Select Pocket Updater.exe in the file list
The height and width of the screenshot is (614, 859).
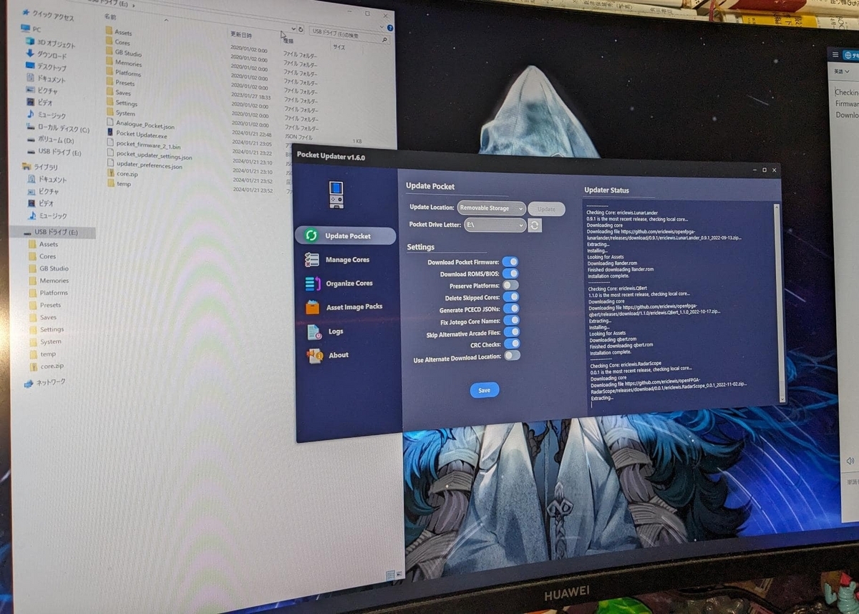pos(137,134)
